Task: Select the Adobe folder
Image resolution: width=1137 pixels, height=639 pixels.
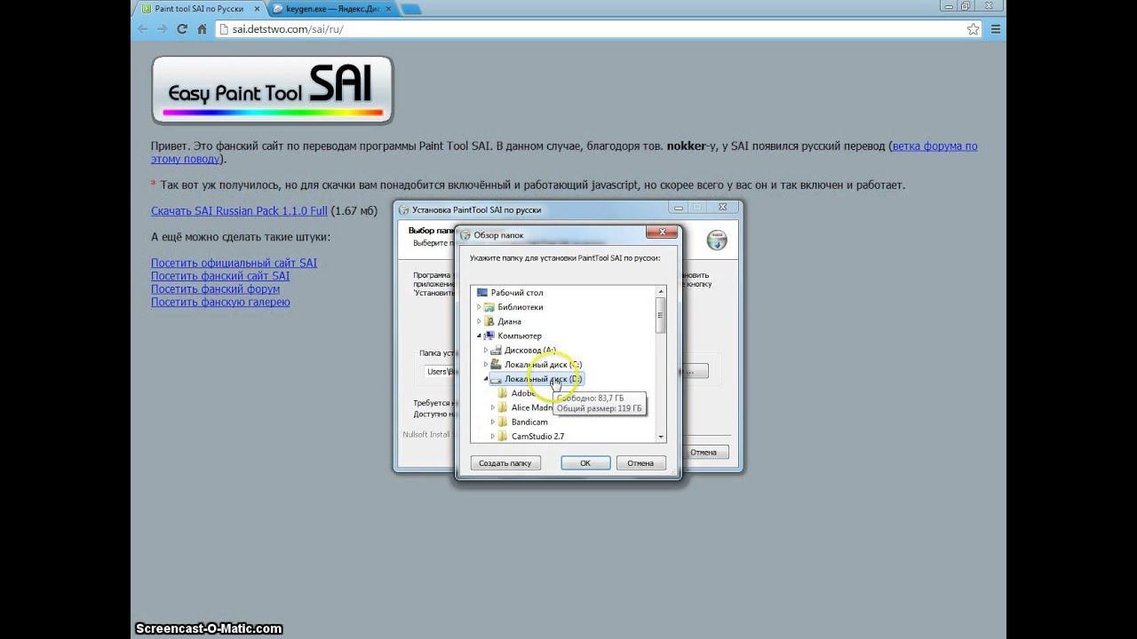Action: tap(523, 393)
